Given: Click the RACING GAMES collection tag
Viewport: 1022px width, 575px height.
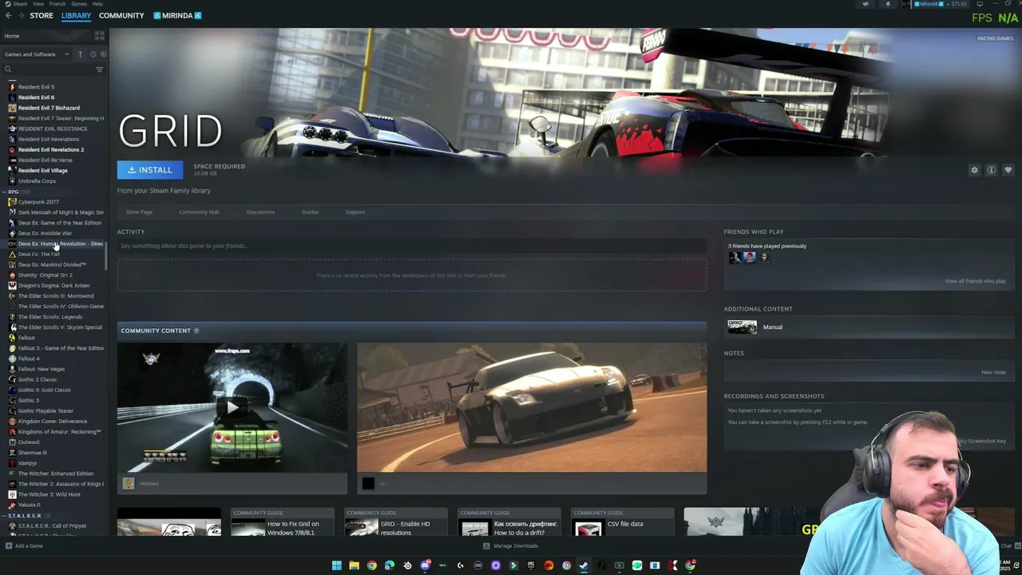Looking at the screenshot, I should tap(995, 38).
